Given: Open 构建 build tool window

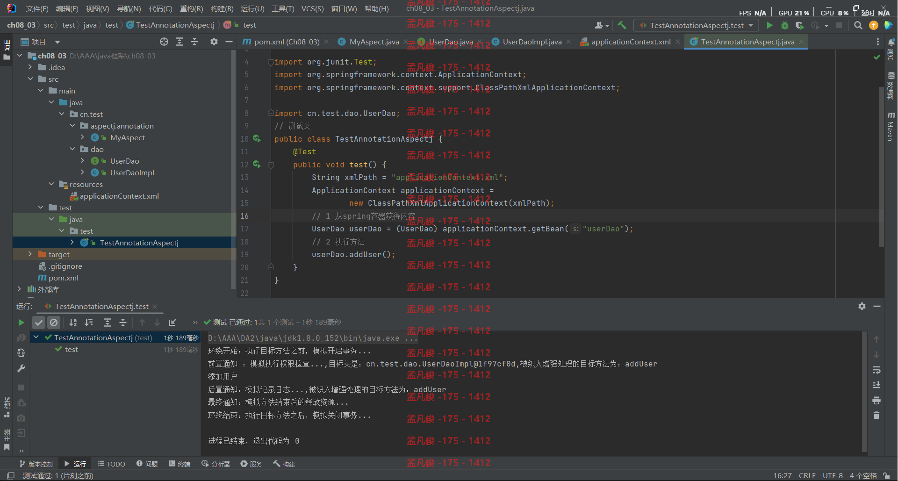Looking at the screenshot, I should tap(284, 464).
